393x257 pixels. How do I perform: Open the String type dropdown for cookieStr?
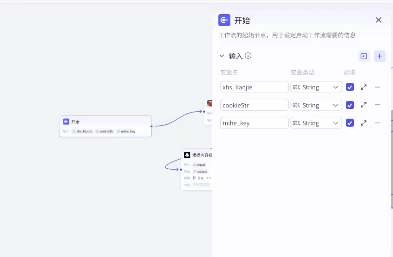[316, 105]
